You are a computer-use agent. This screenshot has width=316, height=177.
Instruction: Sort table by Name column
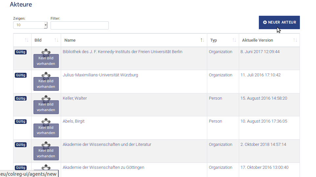click(x=134, y=40)
